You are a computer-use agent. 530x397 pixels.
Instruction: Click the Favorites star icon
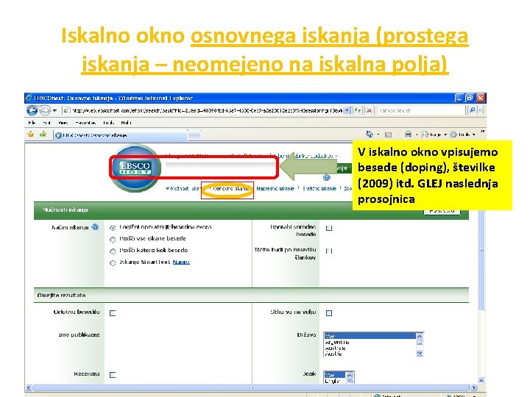coord(31,135)
